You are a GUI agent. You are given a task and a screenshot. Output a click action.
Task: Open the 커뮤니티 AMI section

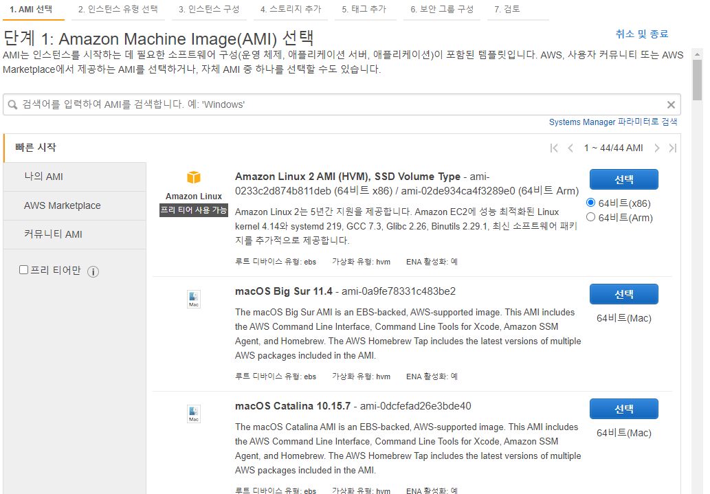pos(75,234)
